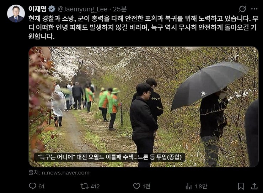Open source link n.news.naver.com

point(66,173)
